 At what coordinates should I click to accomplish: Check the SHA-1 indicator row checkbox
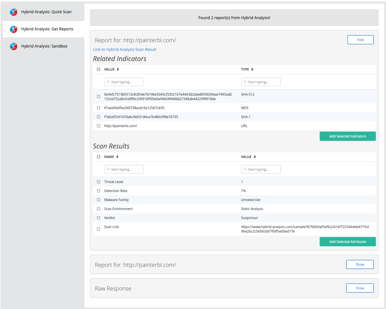(x=98, y=117)
